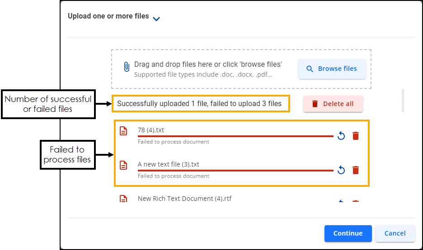
Task: Delete the 78 (4).txt file
Action: (x=356, y=136)
